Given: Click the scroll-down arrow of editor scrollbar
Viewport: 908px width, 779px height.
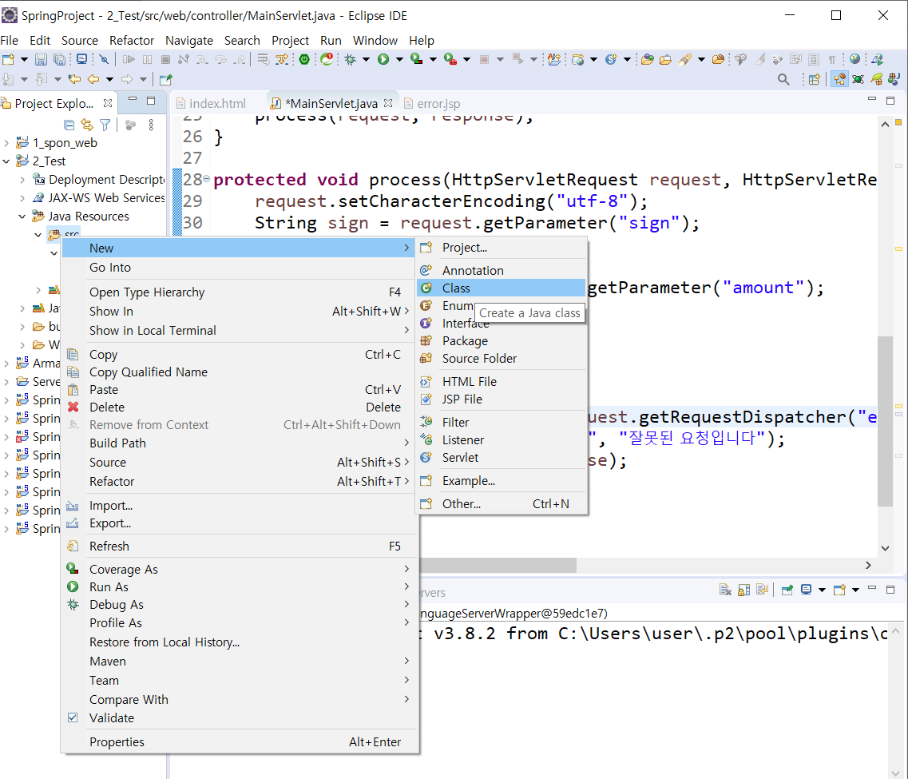Looking at the screenshot, I should point(885,548).
